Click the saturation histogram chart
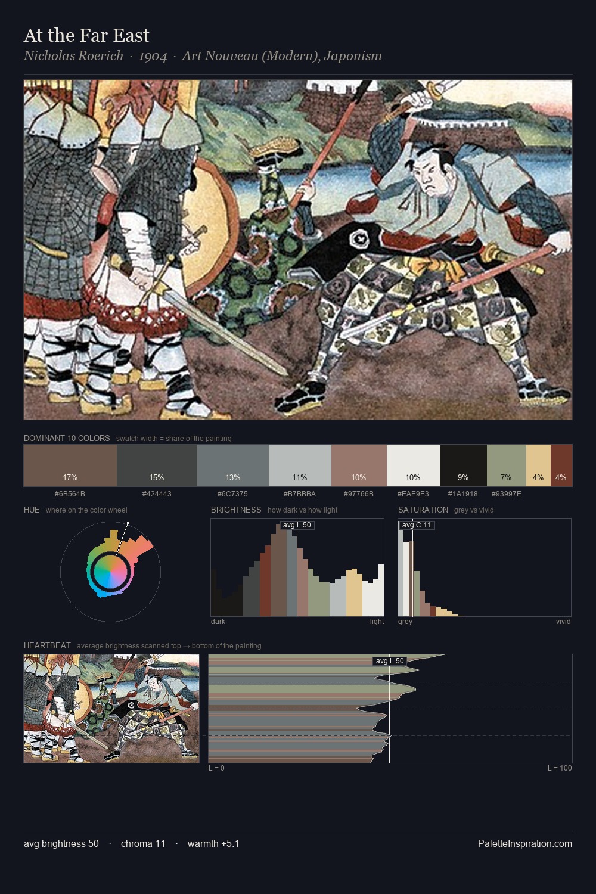Viewport: 596px width, 894px height. (485, 567)
